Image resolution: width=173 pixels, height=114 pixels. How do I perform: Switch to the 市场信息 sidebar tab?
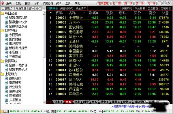(21, 8)
